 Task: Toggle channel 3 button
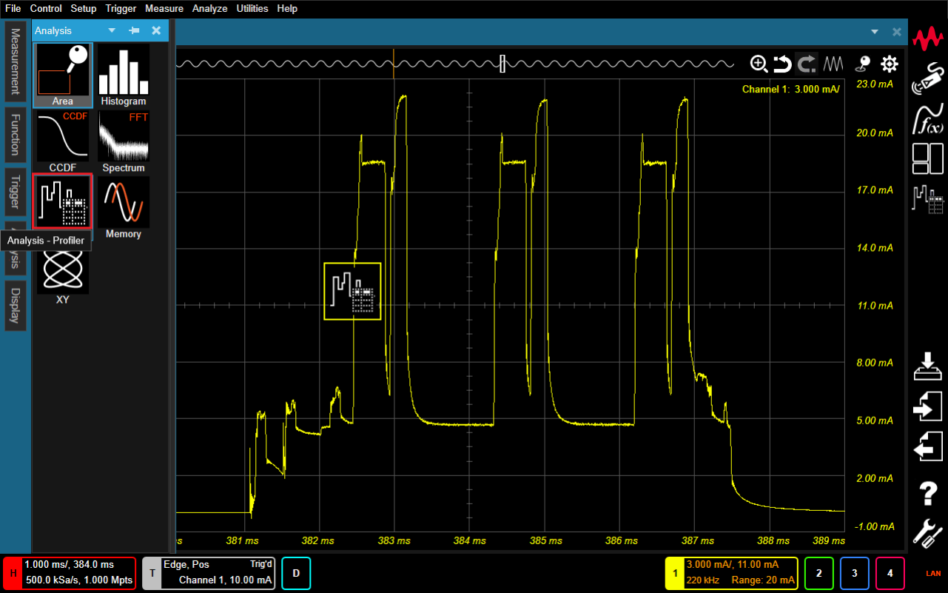854,573
